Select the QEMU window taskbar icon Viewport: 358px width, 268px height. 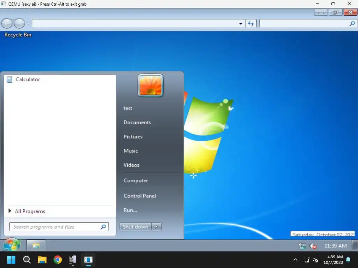click(88, 260)
